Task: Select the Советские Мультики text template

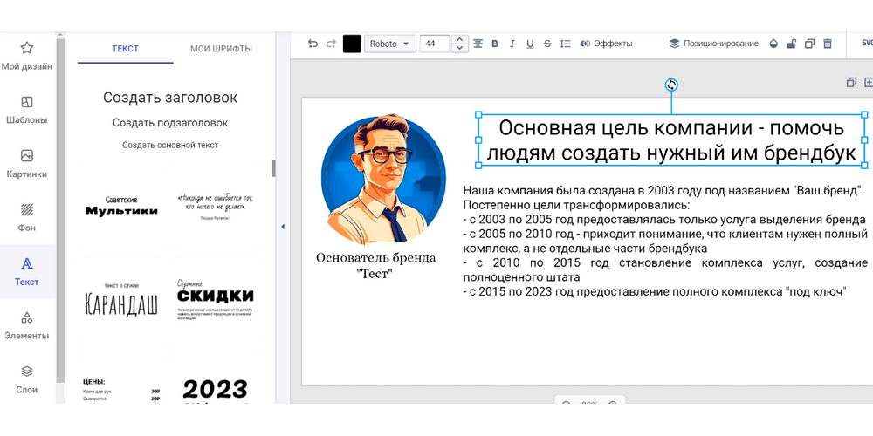Action: [x=121, y=206]
